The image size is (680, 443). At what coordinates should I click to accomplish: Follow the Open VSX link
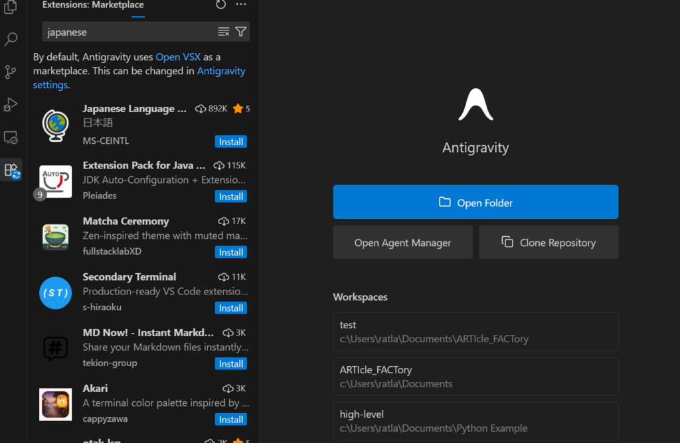click(178, 57)
